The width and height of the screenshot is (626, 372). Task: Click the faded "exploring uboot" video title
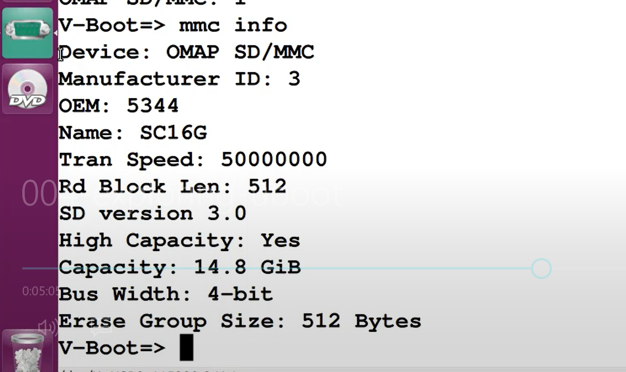point(181,193)
